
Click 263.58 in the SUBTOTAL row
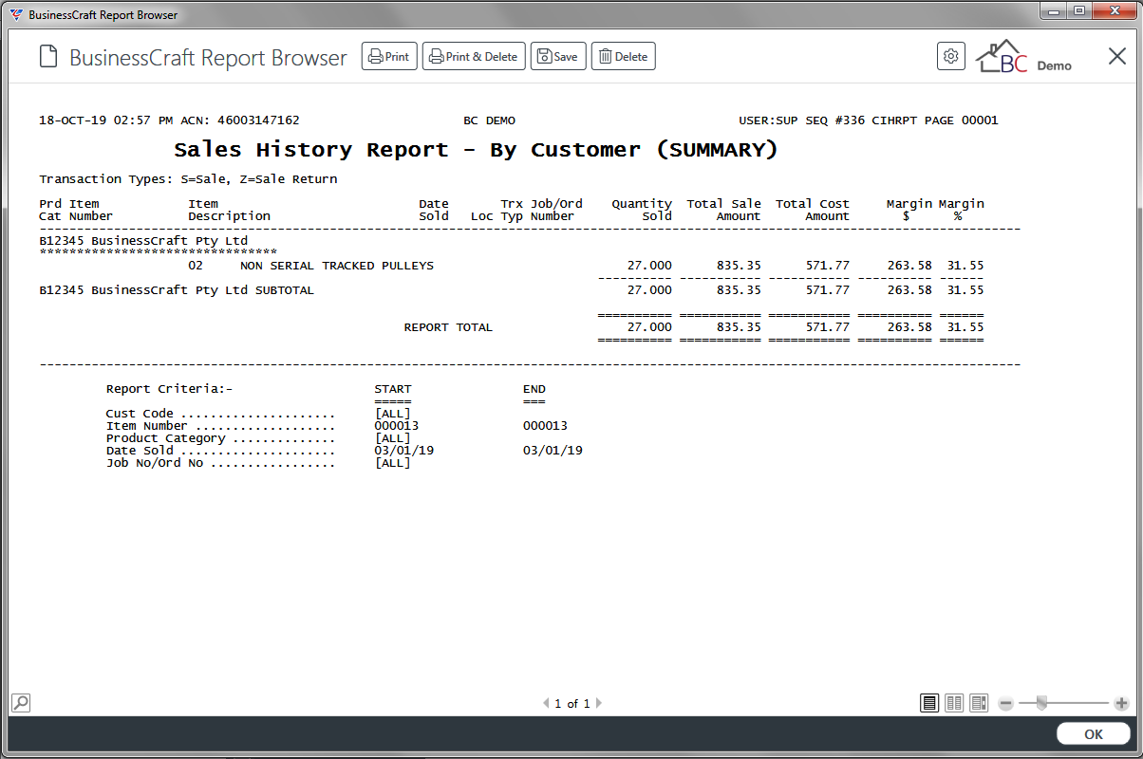(x=909, y=290)
